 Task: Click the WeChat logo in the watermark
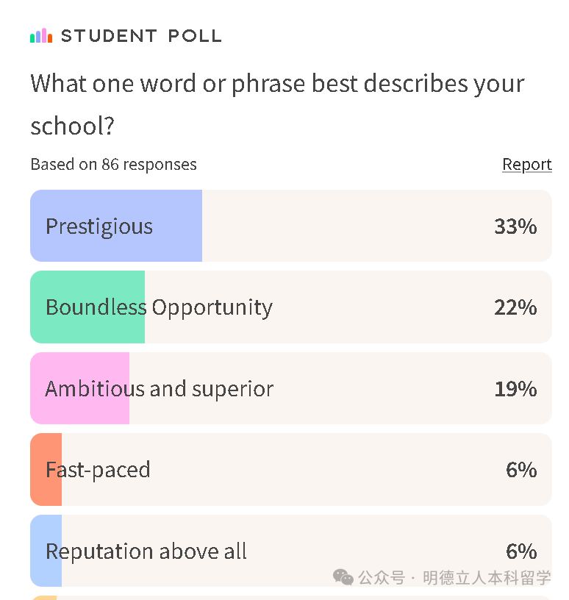pos(343,577)
